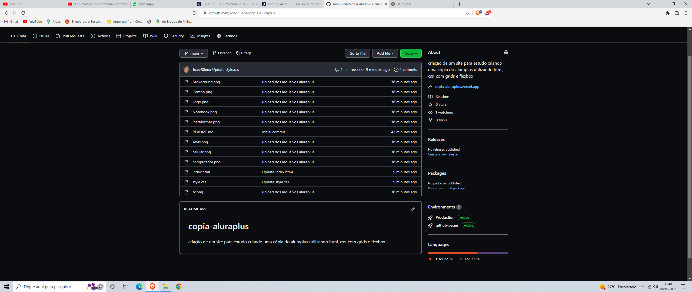The width and height of the screenshot is (692, 292).
Task: Click the Code icon tab
Action: coord(19,36)
